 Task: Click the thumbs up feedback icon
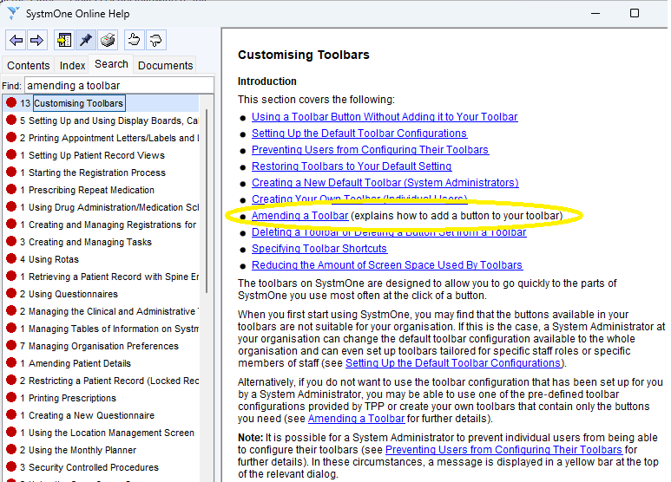[135, 41]
